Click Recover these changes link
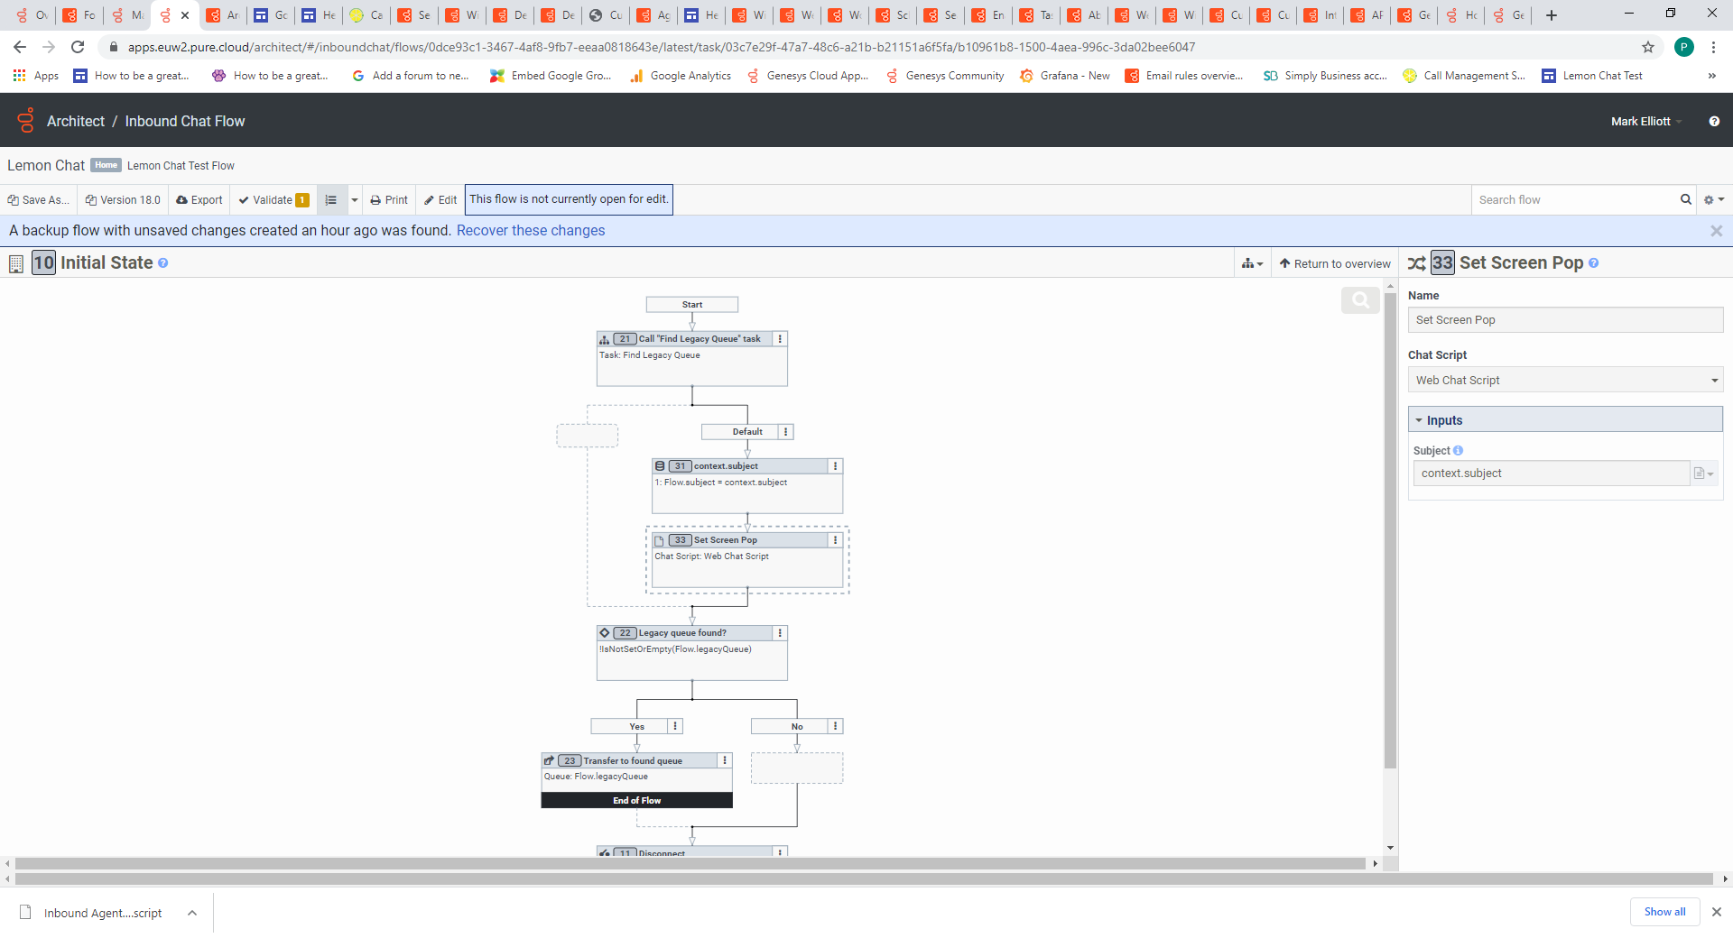 (531, 231)
